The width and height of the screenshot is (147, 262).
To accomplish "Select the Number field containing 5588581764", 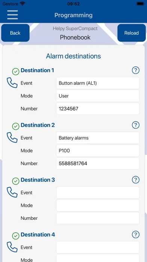I will pos(98,163).
